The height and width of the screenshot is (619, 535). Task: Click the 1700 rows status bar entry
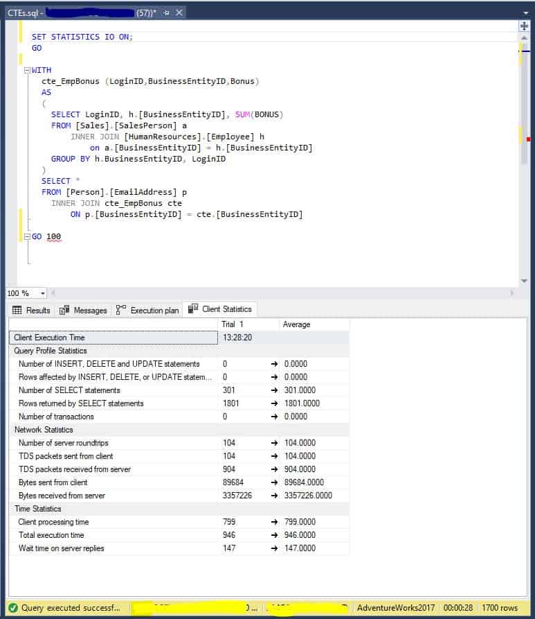tap(500, 608)
